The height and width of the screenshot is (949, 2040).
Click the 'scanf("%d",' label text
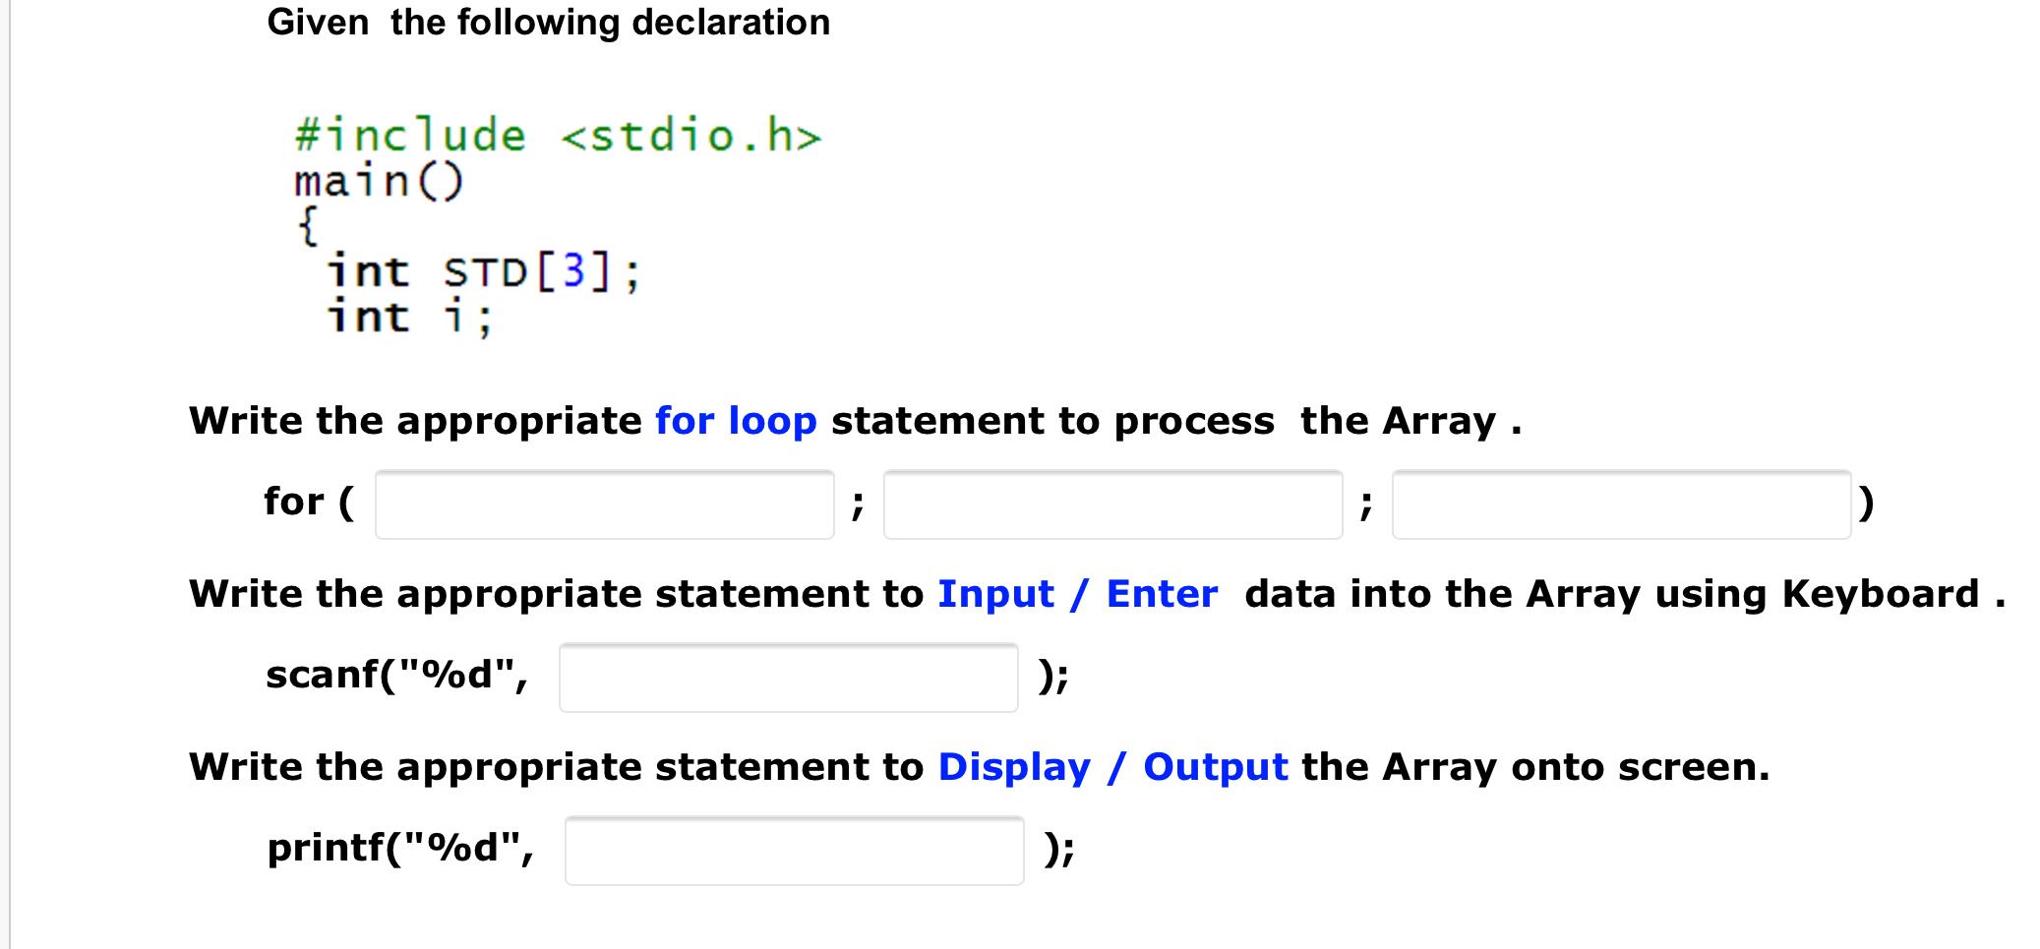coord(397,675)
